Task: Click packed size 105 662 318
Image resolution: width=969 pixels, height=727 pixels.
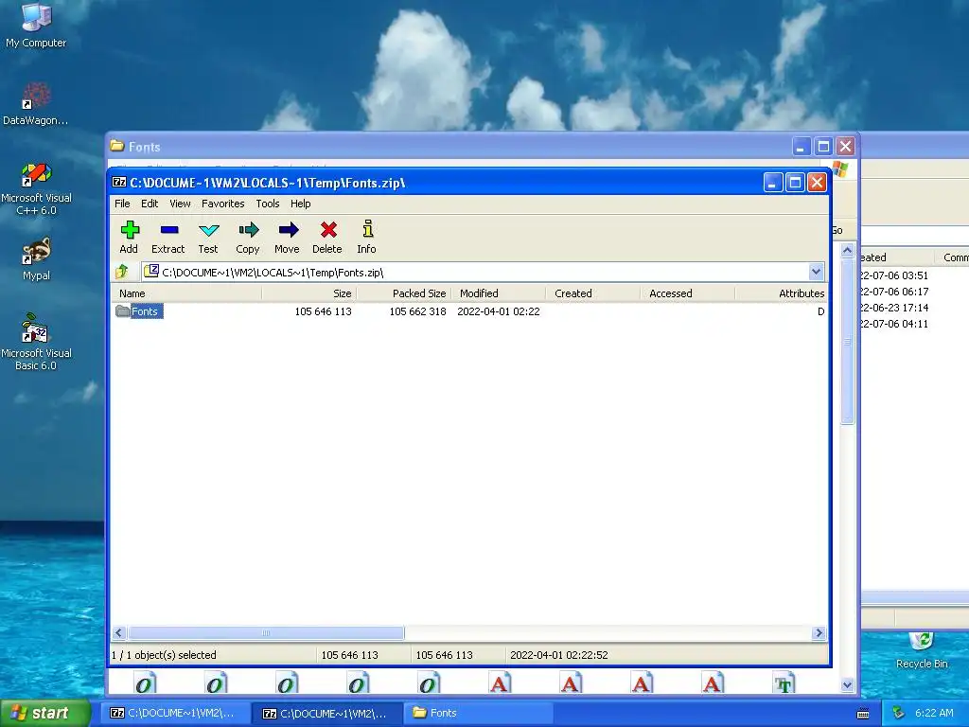Action: pyautogui.click(x=417, y=310)
